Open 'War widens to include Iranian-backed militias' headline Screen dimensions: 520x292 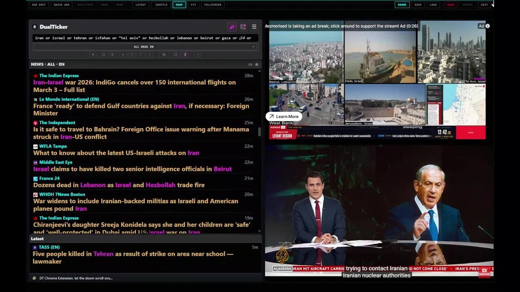136,205
